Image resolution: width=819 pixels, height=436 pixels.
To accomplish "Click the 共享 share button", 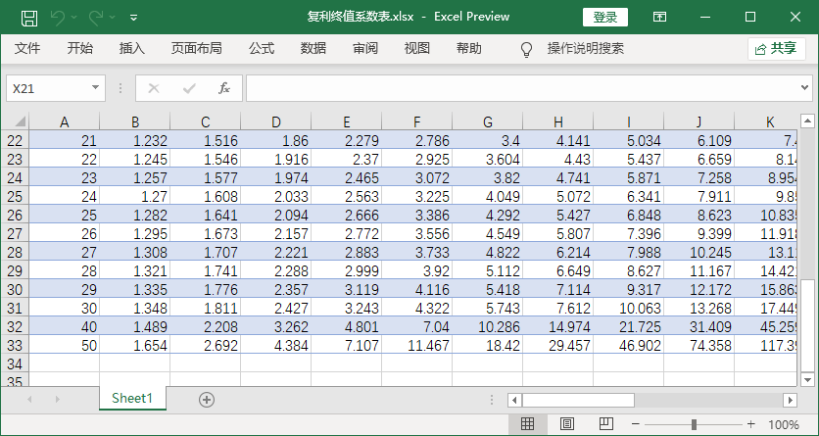I will tap(776, 49).
